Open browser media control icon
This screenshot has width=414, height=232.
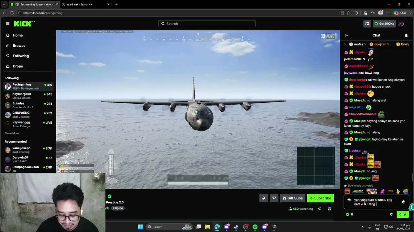[x=365, y=13]
